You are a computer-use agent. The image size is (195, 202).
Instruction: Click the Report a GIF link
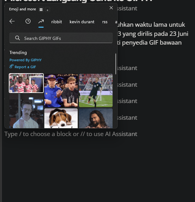click(25, 67)
